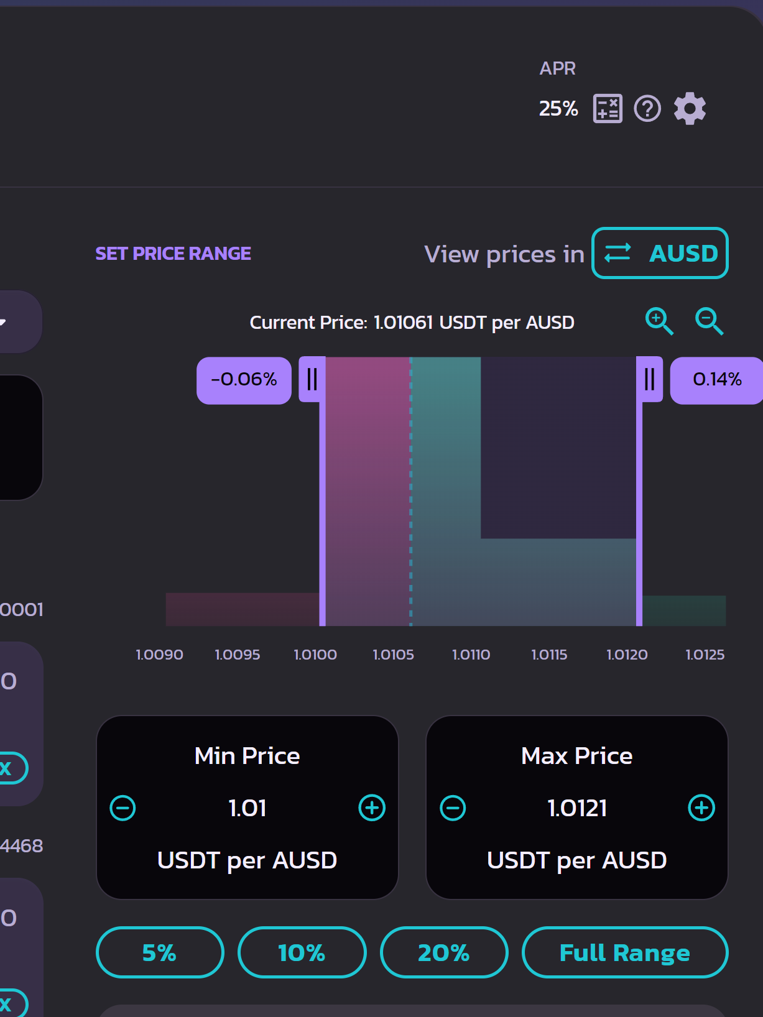The height and width of the screenshot is (1017, 763).
Task: Zoom in on the price chart
Action: click(x=659, y=321)
